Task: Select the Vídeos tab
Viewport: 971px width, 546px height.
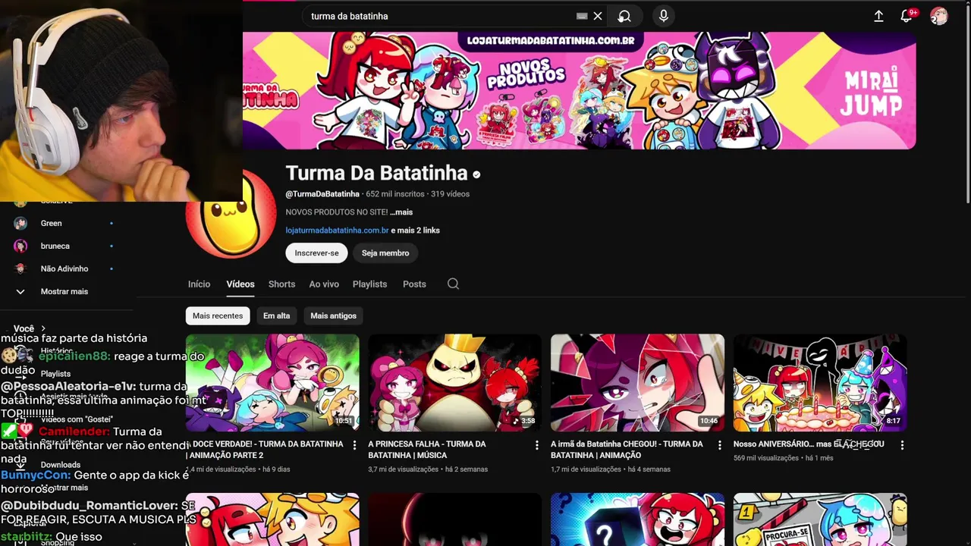Action: click(240, 284)
